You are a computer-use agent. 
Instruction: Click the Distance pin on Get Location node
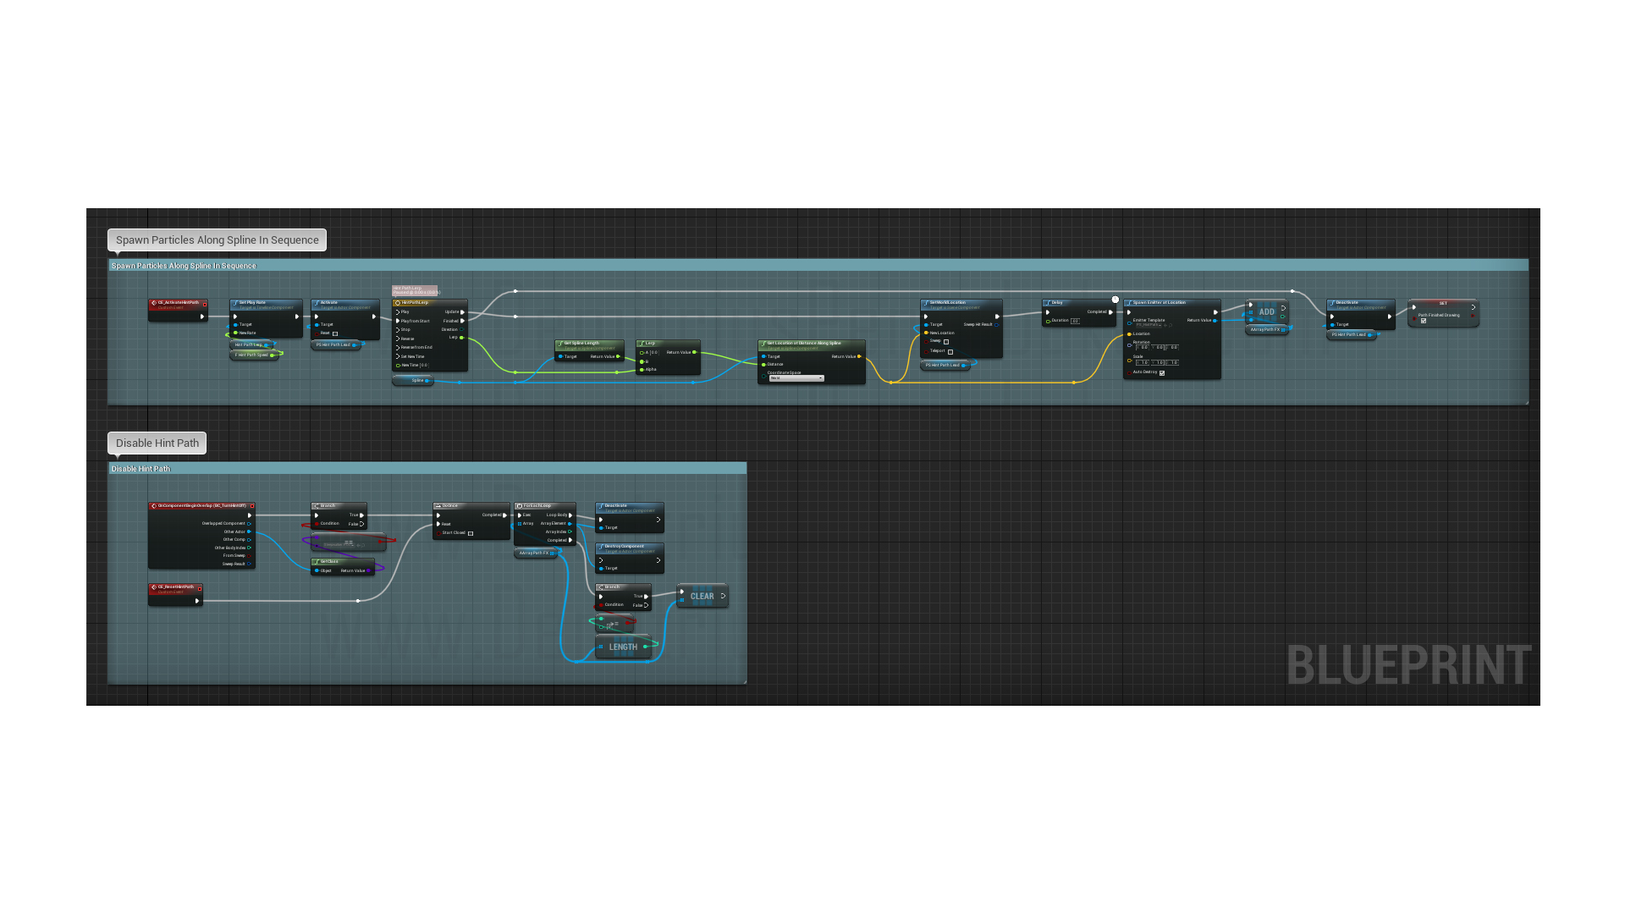click(763, 365)
